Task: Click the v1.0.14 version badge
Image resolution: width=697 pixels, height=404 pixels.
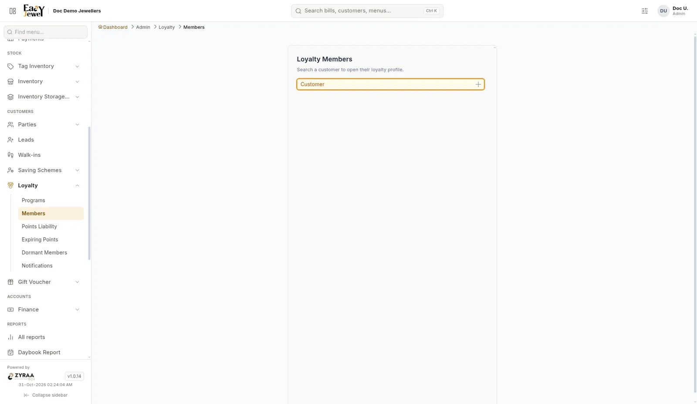Action: [74, 376]
